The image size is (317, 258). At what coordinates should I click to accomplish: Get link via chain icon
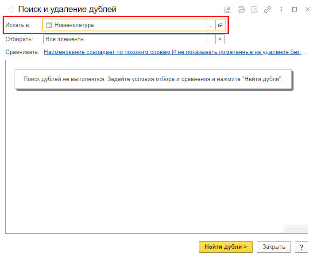coord(268,9)
